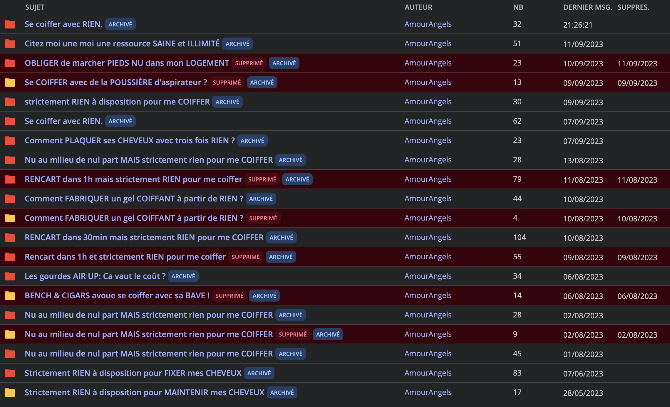Click SUPPRIMÉ badge on 'OBLIGER de marcher' topic
The image size is (670, 407).
click(x=249, y=63)
